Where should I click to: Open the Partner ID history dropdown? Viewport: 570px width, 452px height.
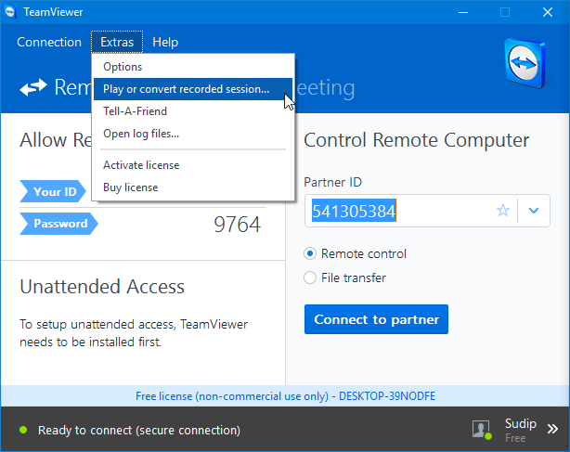coord(534,211)
